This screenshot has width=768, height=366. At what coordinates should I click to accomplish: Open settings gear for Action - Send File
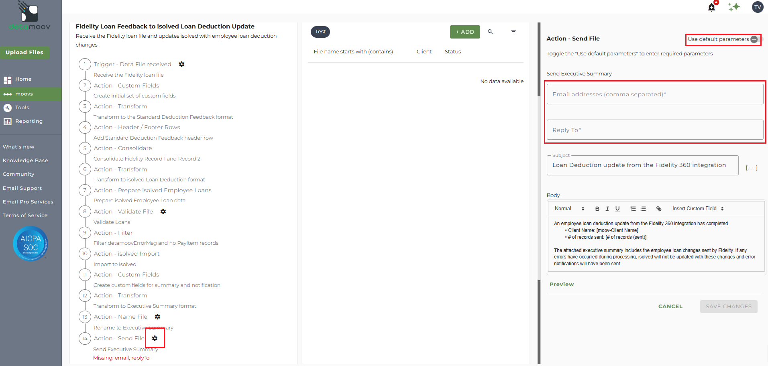(x=155, y=338)
